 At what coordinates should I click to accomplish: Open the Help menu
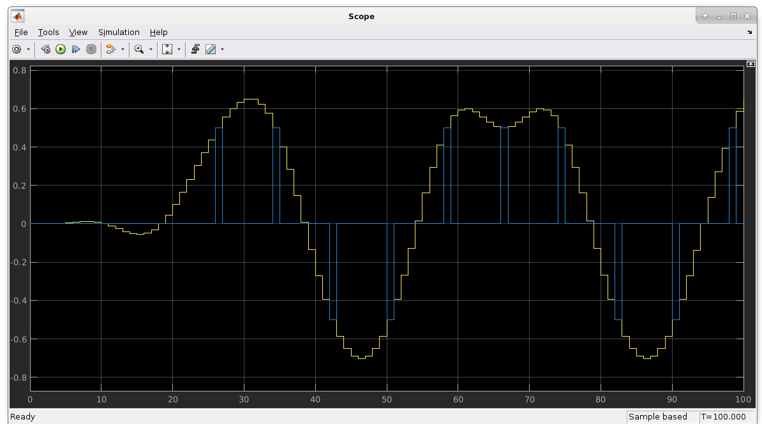pos(158,32)
